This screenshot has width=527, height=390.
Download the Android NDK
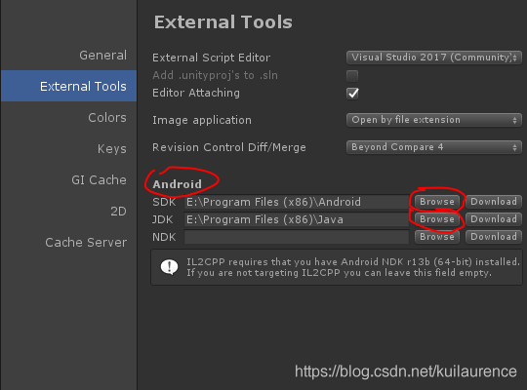(x=494, y=237)
